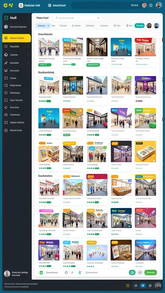Viewport: 165px width, 293px height.
Task: Toggle the green pill under first mall card
Action: point(45,65)
